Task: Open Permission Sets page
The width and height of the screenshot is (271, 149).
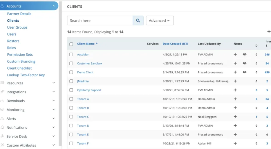Action: pos(20,55)
